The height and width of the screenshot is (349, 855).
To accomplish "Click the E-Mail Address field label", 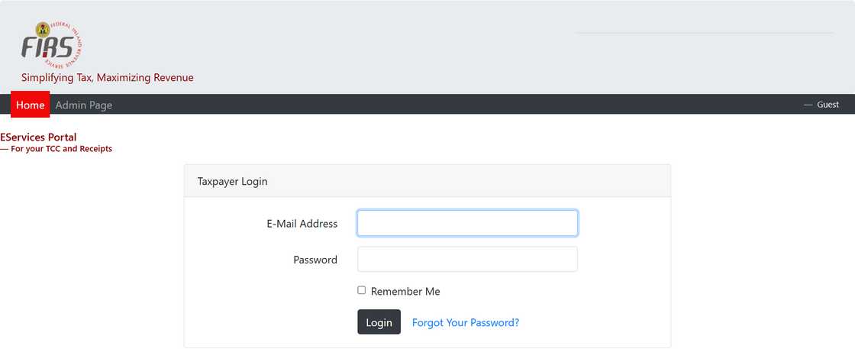I will [302, 224].
